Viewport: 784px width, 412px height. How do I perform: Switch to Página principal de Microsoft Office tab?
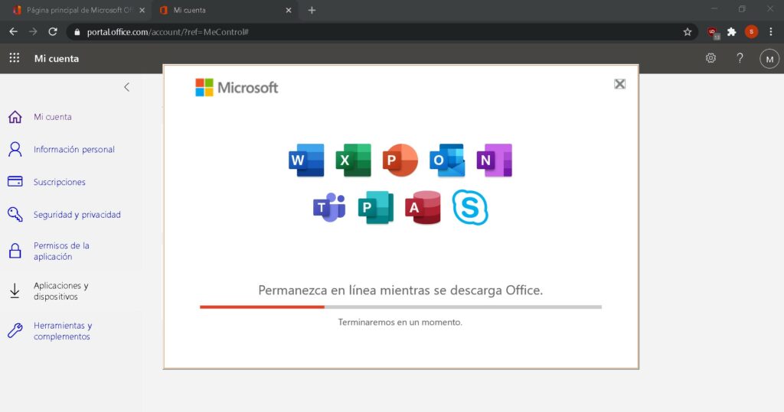click(75, 11)
